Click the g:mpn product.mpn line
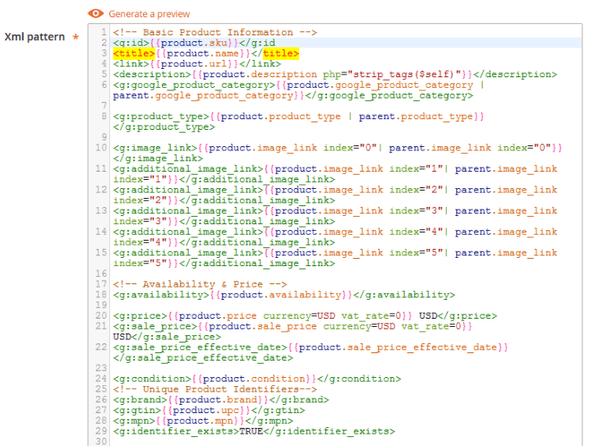603x446 pixels. click(203, 421)
